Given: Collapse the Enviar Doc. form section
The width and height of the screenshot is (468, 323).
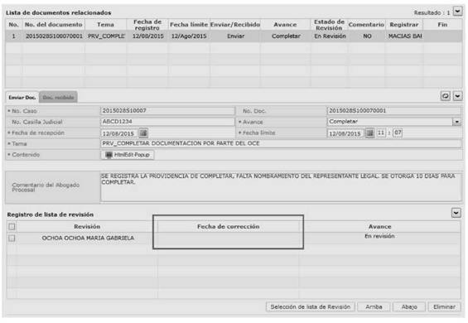Looking at the screenshot, I should click(457, 96).
